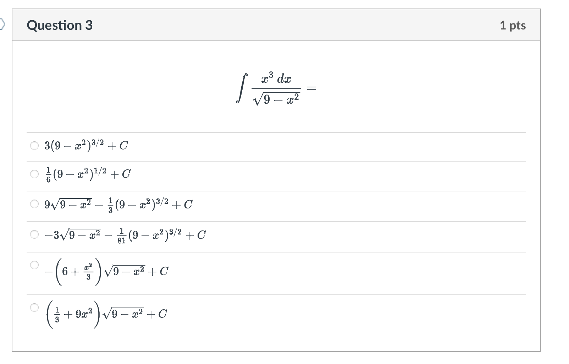Click the last answer choice text
The width and height of the screenshot is (569, 364).
(106, 313)
